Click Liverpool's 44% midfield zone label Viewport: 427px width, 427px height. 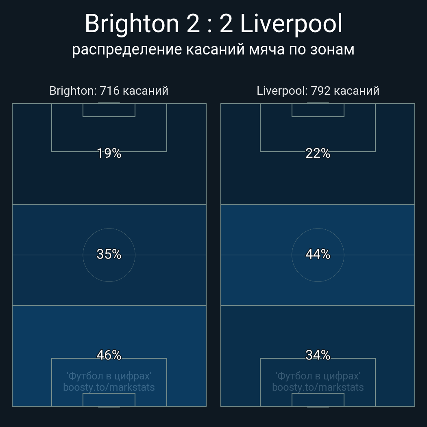click(x=318, y=254)
